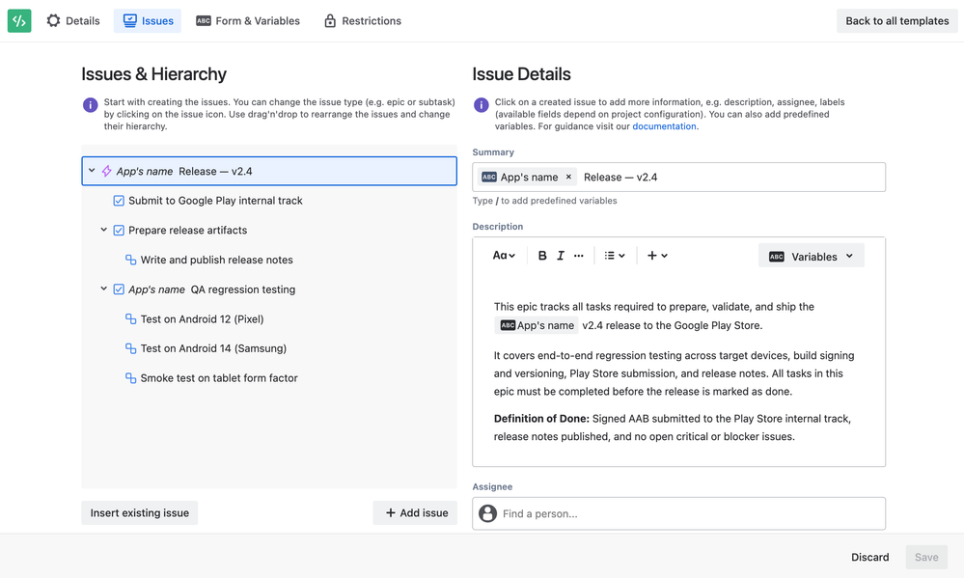Open the Details tab

pyautogui.click(x=73, y=21)
